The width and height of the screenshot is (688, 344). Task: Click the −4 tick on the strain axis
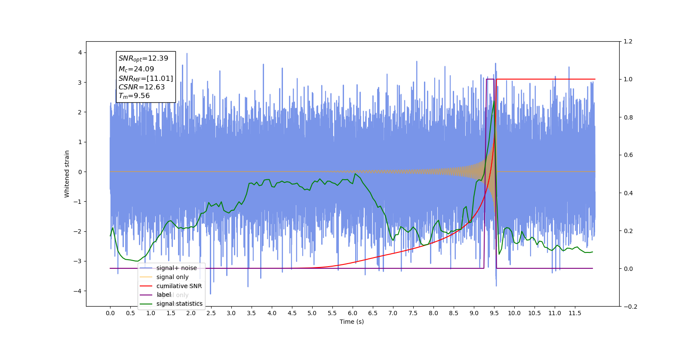tap(78, 291)
